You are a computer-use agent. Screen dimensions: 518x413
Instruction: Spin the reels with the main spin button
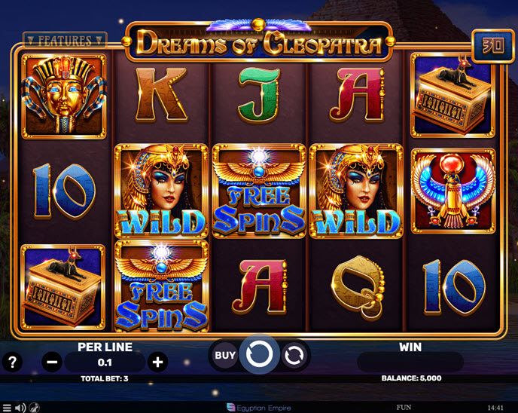[260, 354]
